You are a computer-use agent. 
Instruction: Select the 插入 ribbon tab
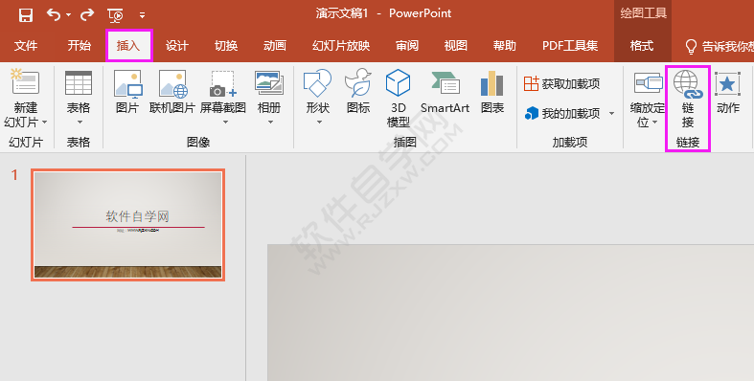(x=128, y=46)
